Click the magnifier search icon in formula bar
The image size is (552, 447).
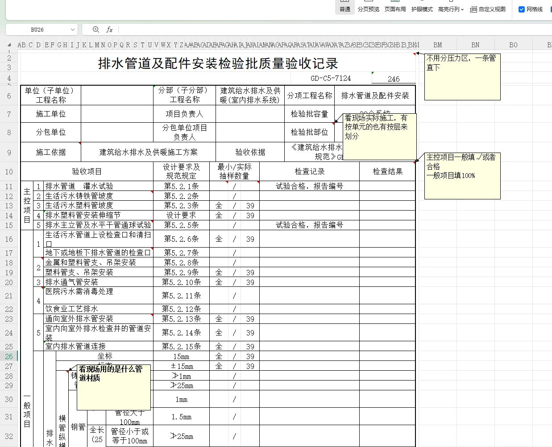tap(95, 29)
